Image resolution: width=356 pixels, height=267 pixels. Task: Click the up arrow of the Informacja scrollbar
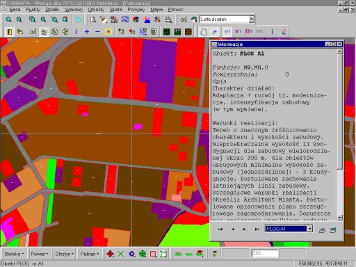point(339,51)
